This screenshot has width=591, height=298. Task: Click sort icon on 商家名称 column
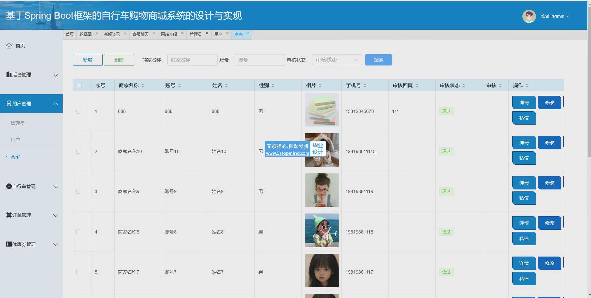pos(143,86)
